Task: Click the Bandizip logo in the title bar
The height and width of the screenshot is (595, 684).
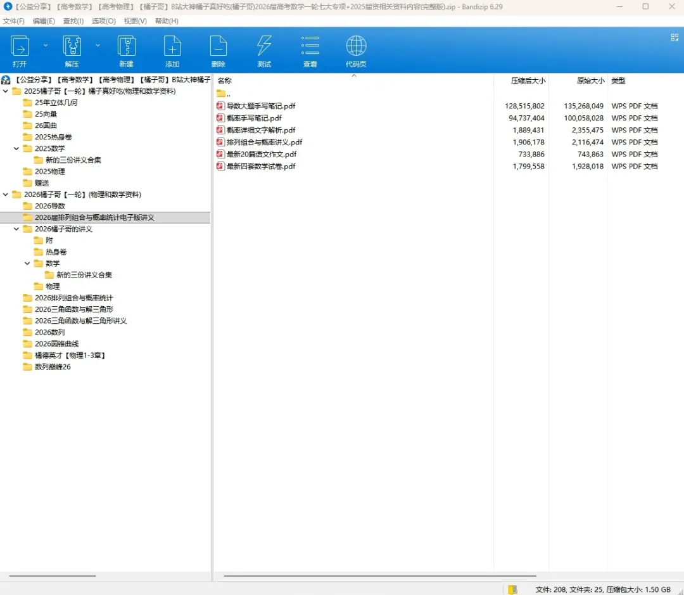Action: tap(7, 6)
